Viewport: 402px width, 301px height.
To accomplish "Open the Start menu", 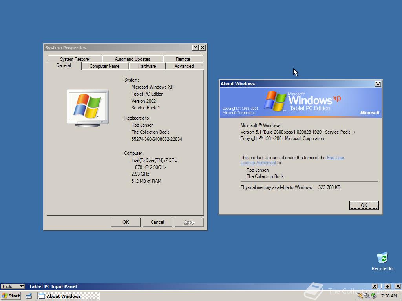I will tap(11, 296).
